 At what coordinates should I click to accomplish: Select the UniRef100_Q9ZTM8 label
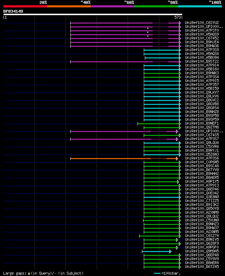click(202, 127)
